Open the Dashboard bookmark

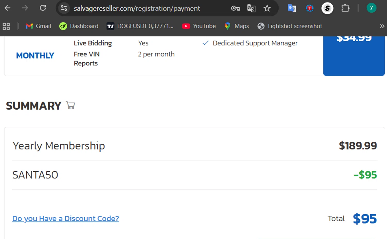coord(79,26)
